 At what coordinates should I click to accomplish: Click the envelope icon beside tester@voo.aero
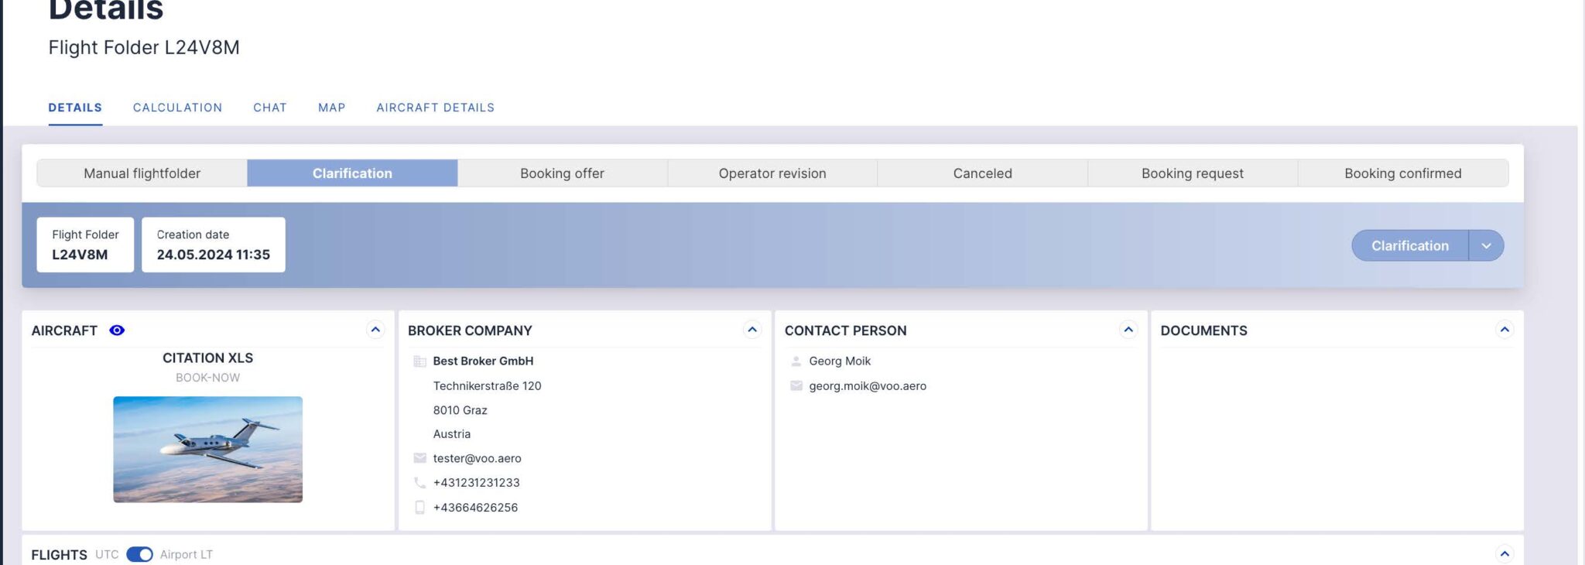pos(420,458)
